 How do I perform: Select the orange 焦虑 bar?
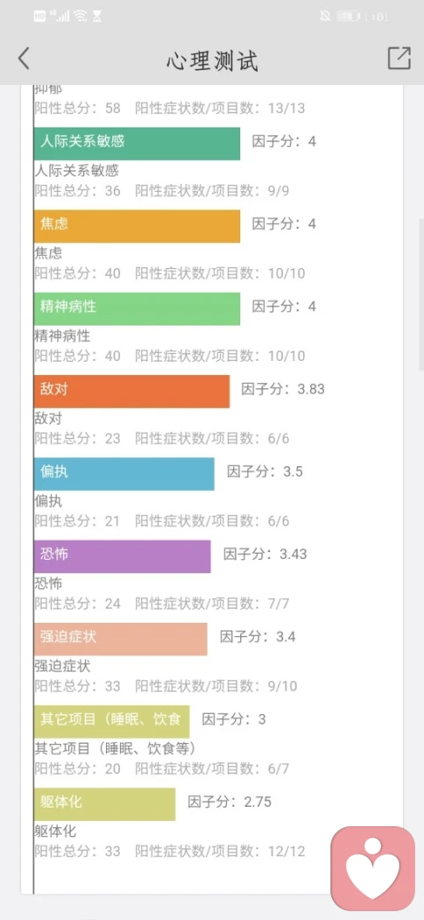pos(137,226)
